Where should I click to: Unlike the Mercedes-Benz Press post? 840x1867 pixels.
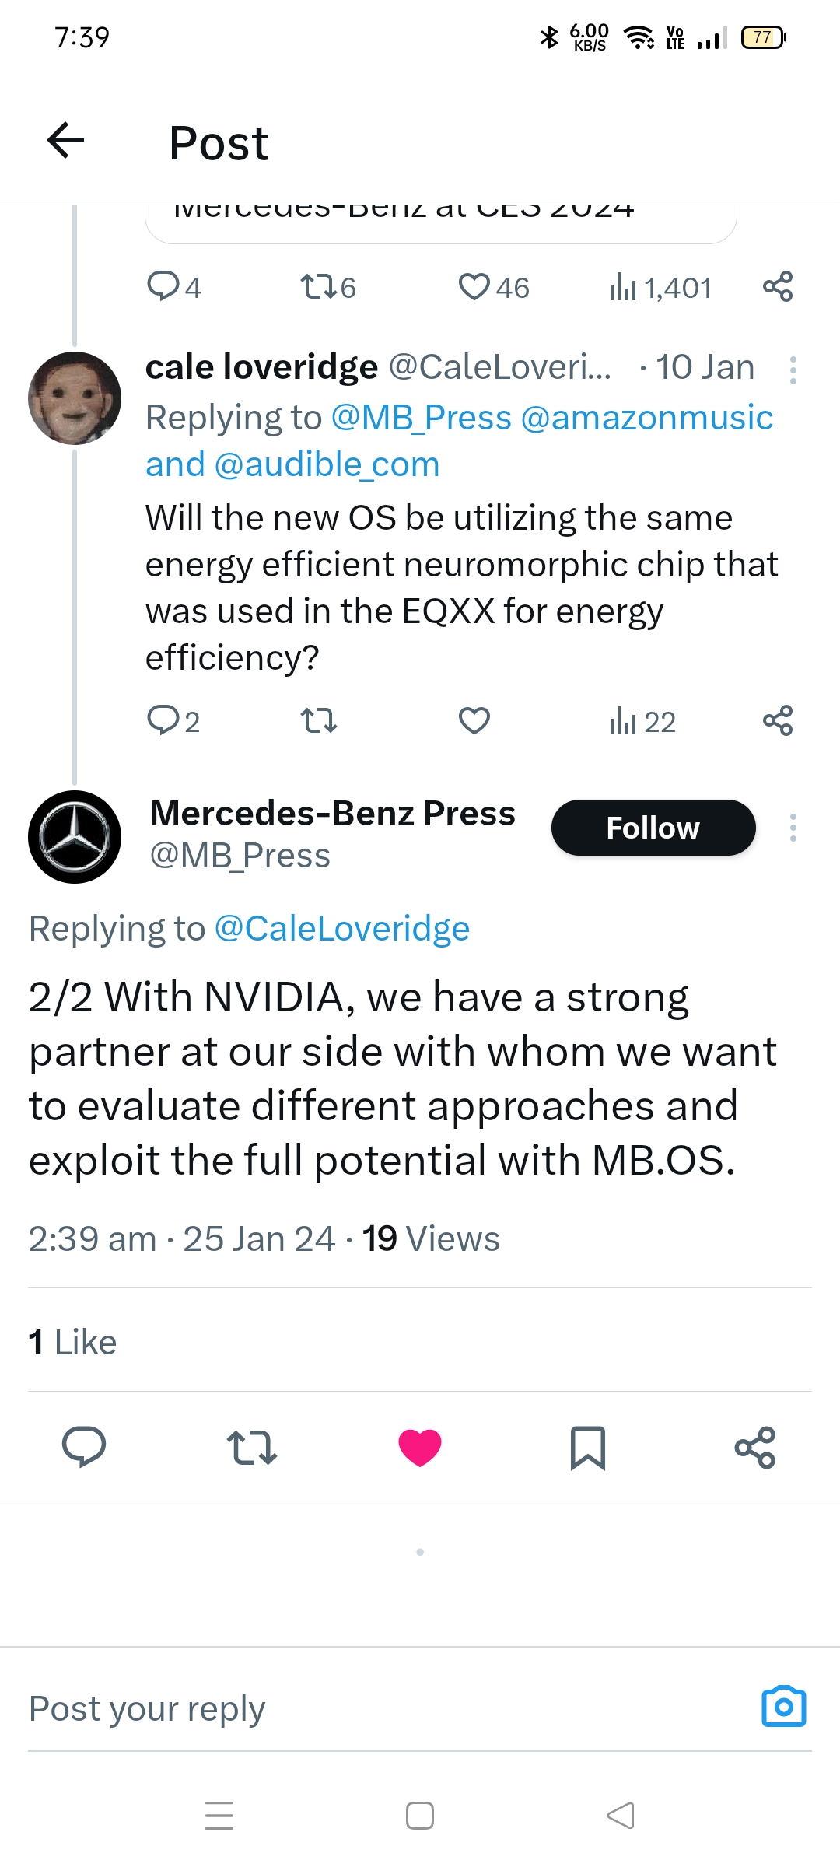click(420, 1448)
